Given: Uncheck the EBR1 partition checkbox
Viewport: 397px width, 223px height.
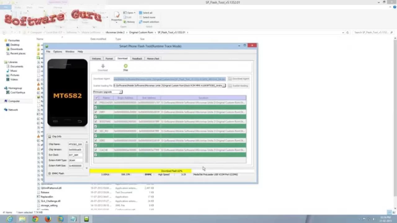Looking at the screenshot, I should tap(96, 112).
